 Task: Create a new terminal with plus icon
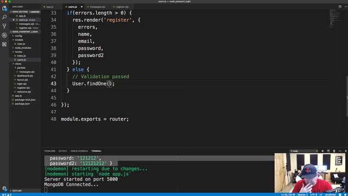click(322, 151)
